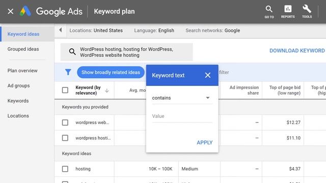Click the blue filter funnel icon
Image resolution: width=326 pixels, height=183 pixels.
[x=68, y=72]
